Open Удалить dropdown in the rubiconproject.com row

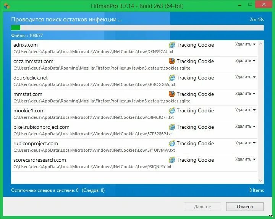pyautogui.click(x=245, y=143)
